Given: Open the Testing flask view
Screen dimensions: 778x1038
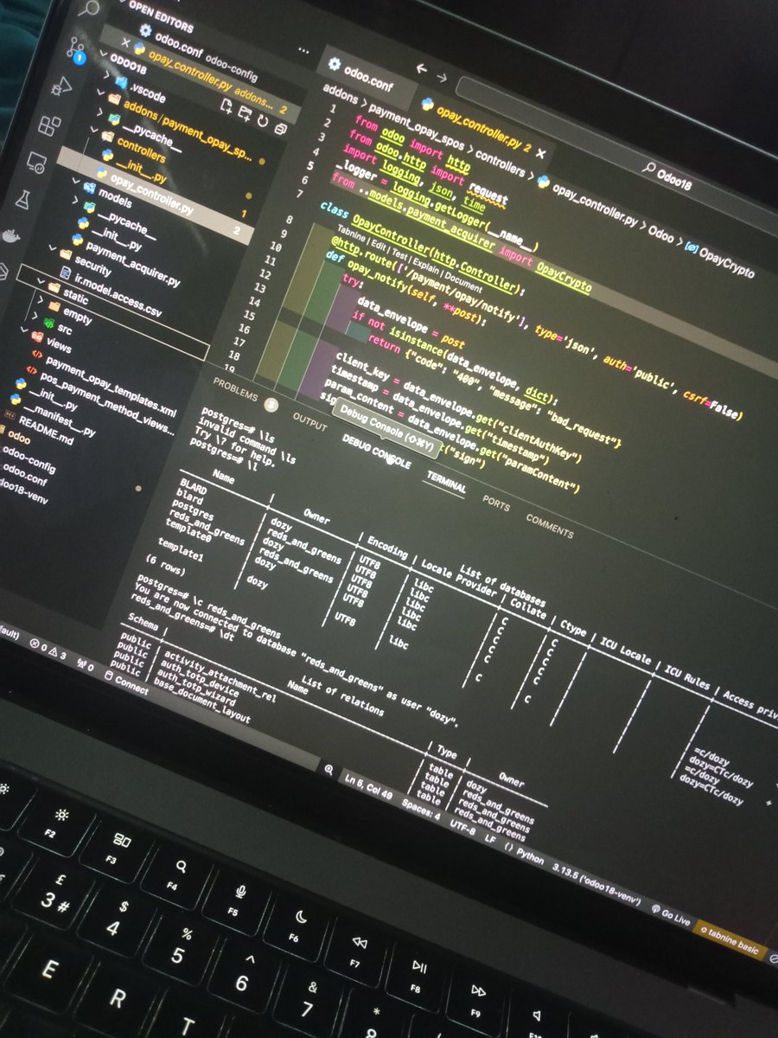Looking at the screenshot, I should pyautogui.click(x=23, y=199).
